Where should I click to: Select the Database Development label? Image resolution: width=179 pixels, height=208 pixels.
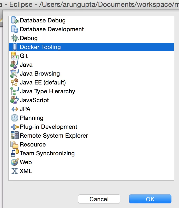[52, 29]
